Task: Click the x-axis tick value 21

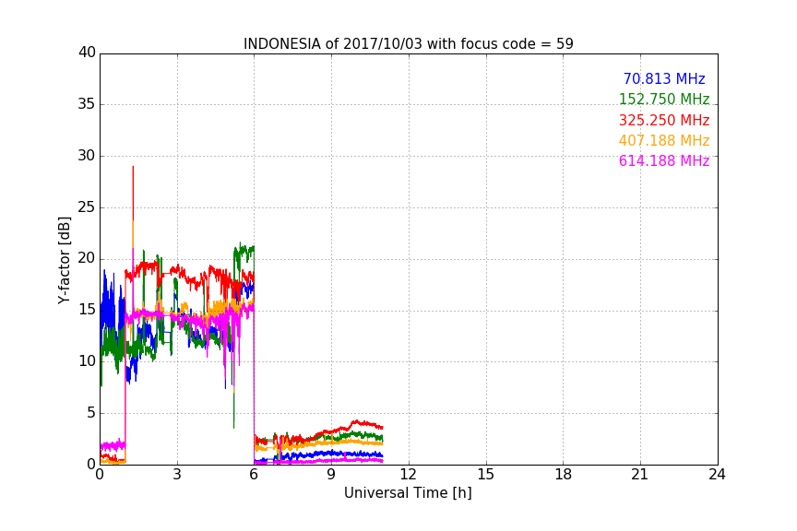Action: 640,475
